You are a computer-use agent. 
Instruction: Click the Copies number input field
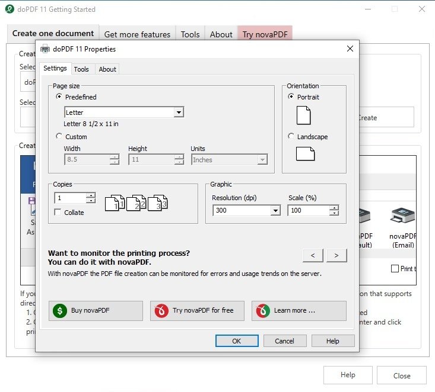(71, 198)
